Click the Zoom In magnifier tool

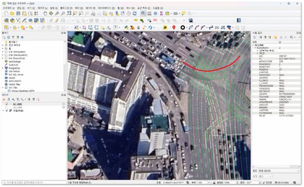[57, 14]
